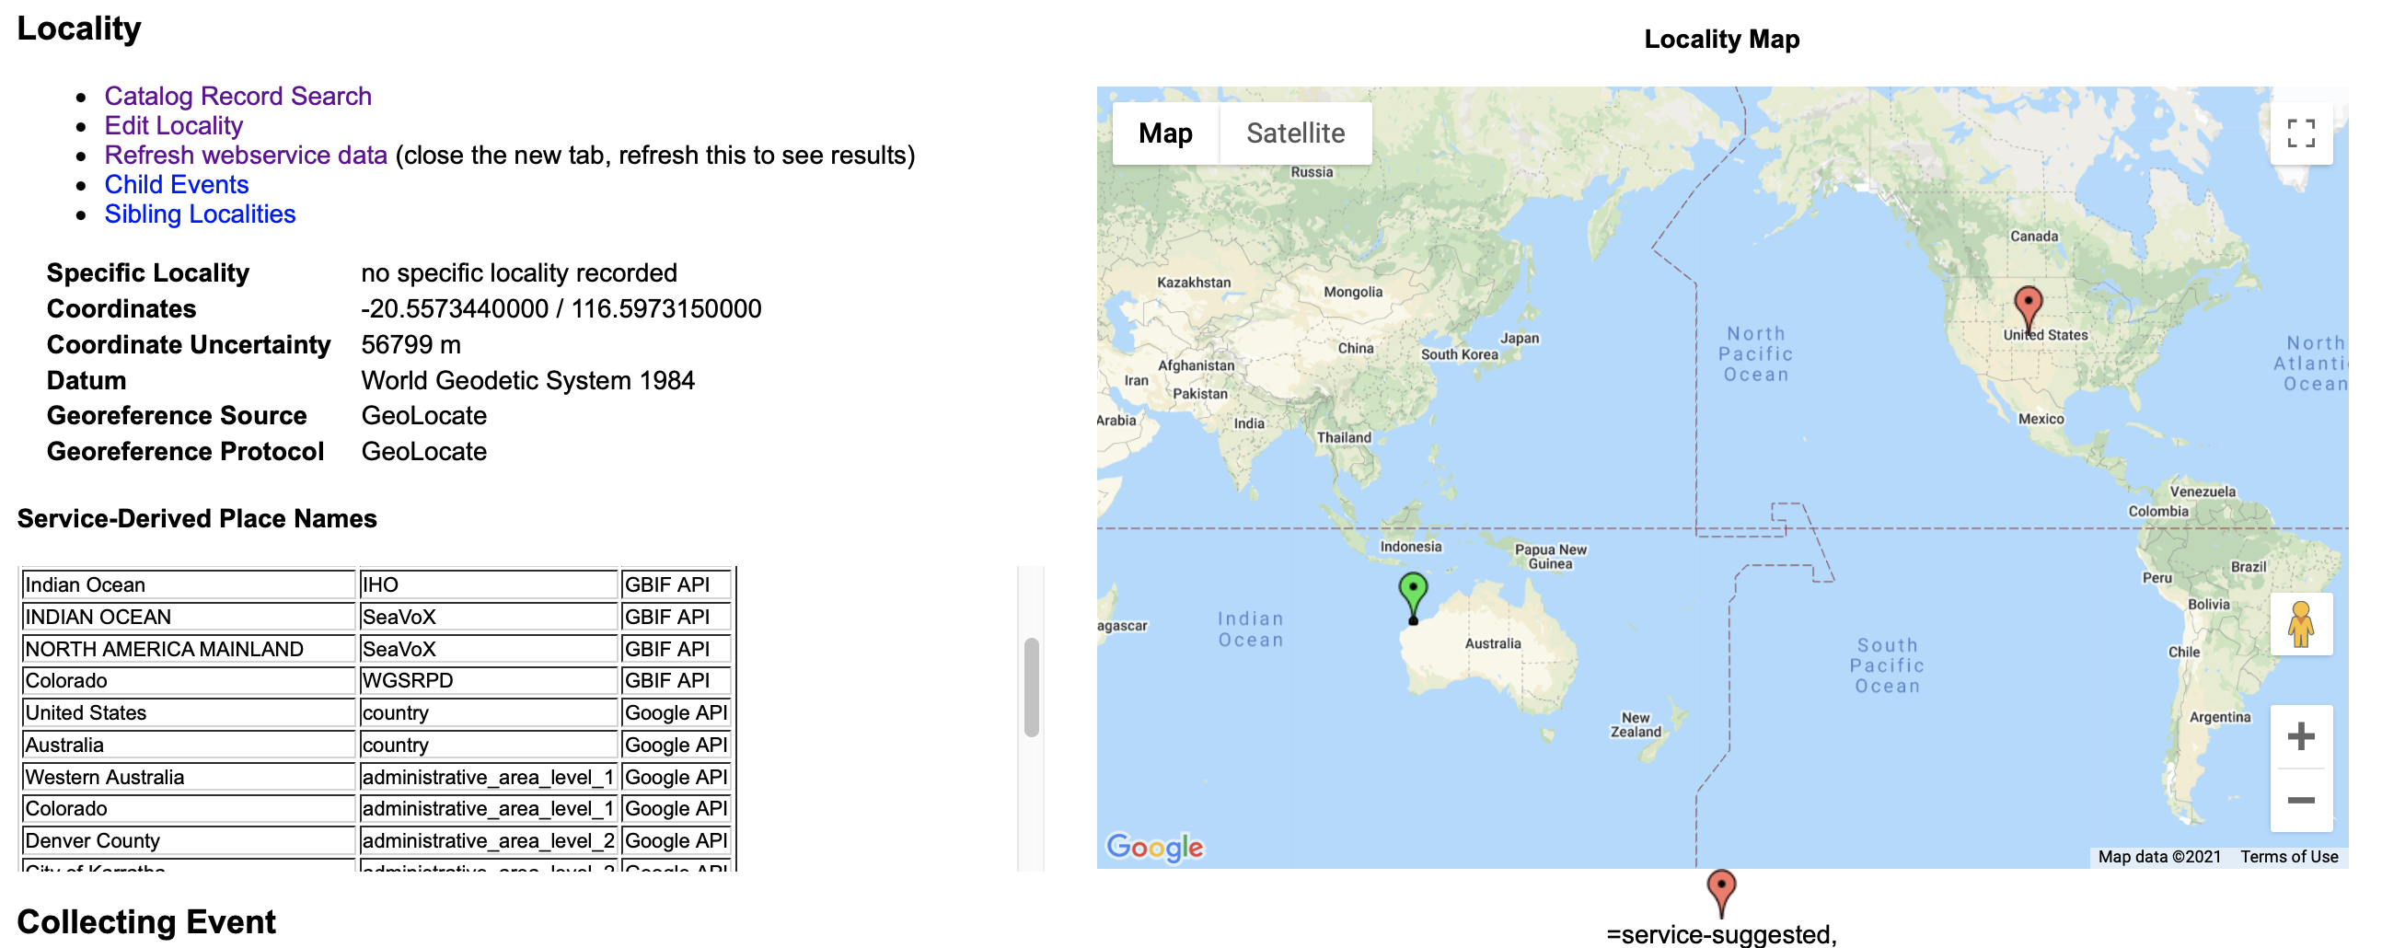Viewport: 2382px width, 948px height.
Task: Click Refresh webservice data link
Action: click(x=246, y=156)
